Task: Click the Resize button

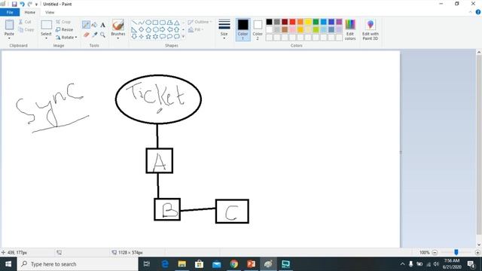Action: pyautogui.click(x=64, y=29)
